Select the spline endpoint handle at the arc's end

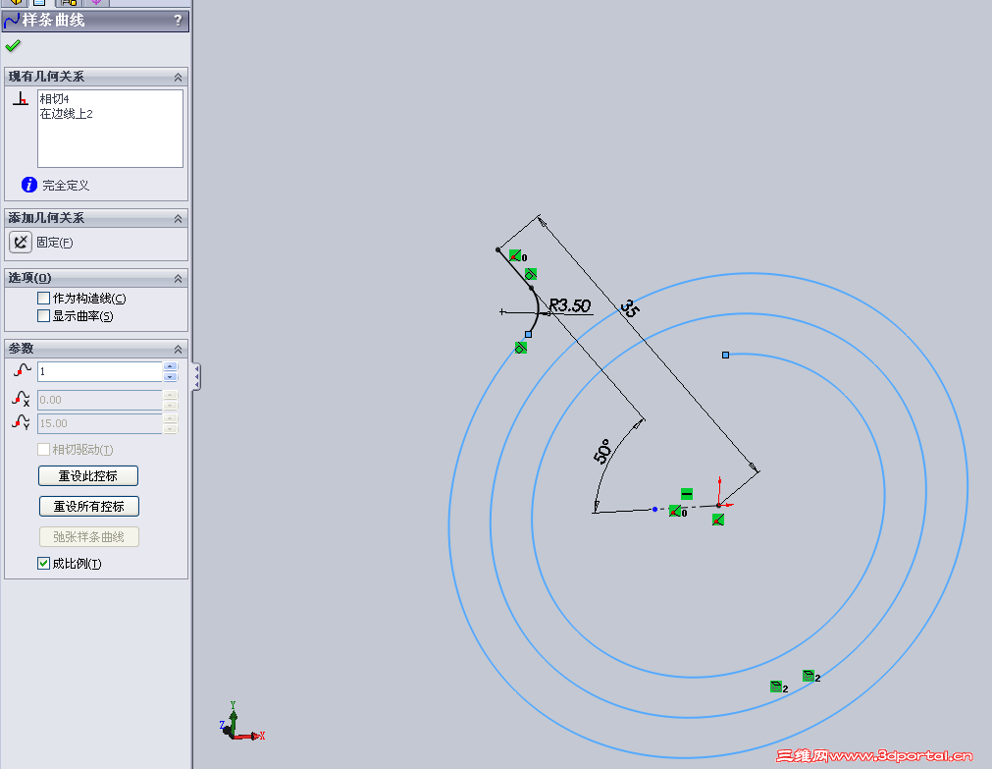pyautogui.click(x=528, y=335)
